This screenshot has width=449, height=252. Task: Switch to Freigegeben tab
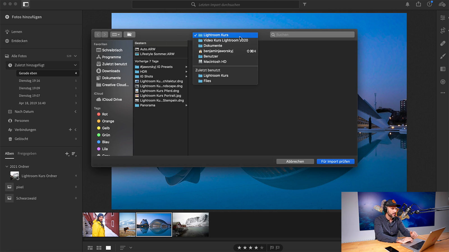(27, 153)
